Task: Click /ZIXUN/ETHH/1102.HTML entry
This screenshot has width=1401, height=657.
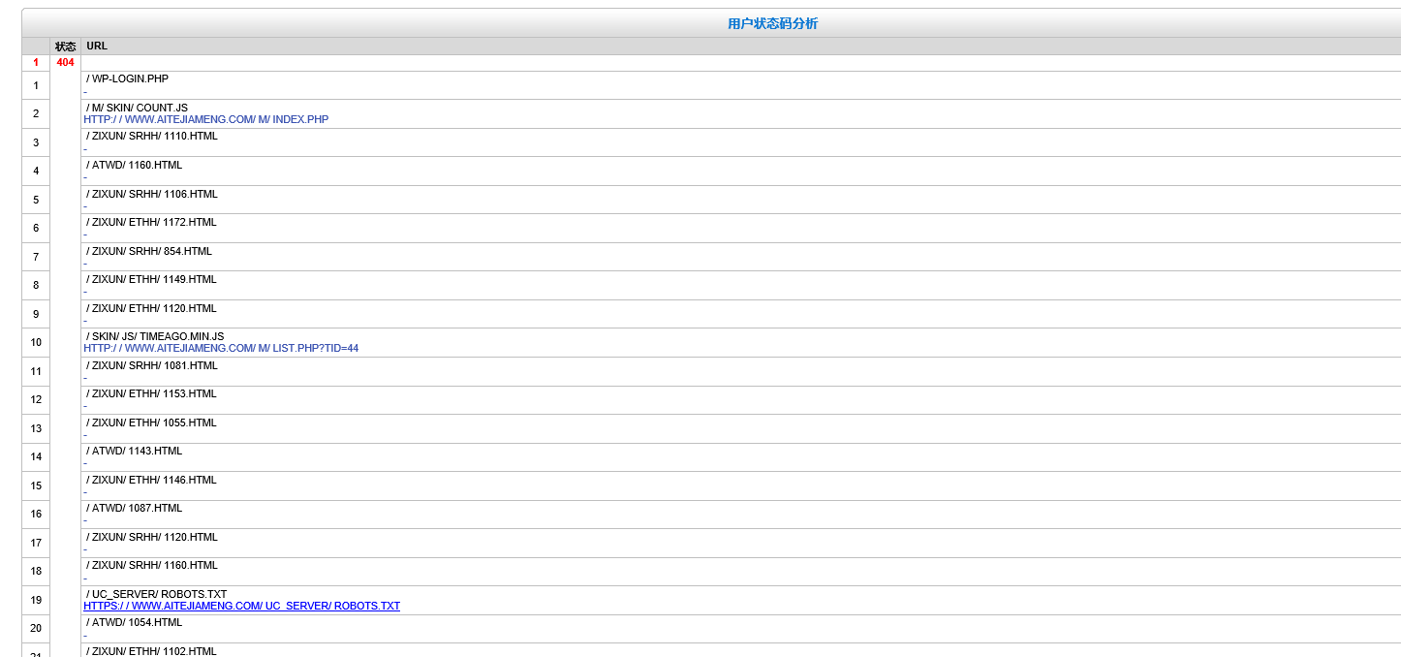Action: (151, 651)
